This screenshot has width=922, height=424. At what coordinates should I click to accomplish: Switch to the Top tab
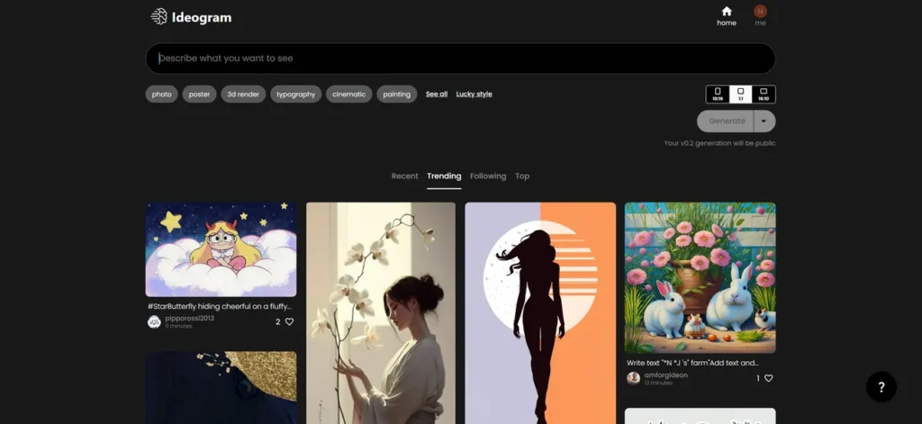tap(522, 176)
